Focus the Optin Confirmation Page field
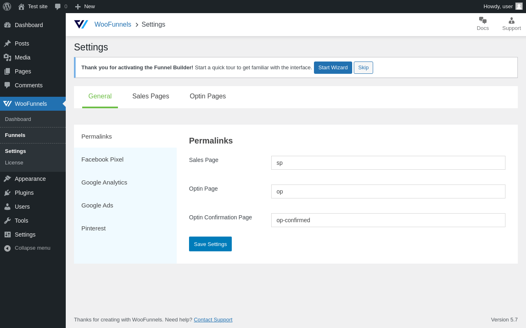 pyautogui.click(x=388, y=220)
